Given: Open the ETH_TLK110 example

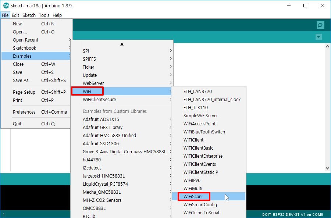Looking at the screenshot, I should tap(209, 107).
